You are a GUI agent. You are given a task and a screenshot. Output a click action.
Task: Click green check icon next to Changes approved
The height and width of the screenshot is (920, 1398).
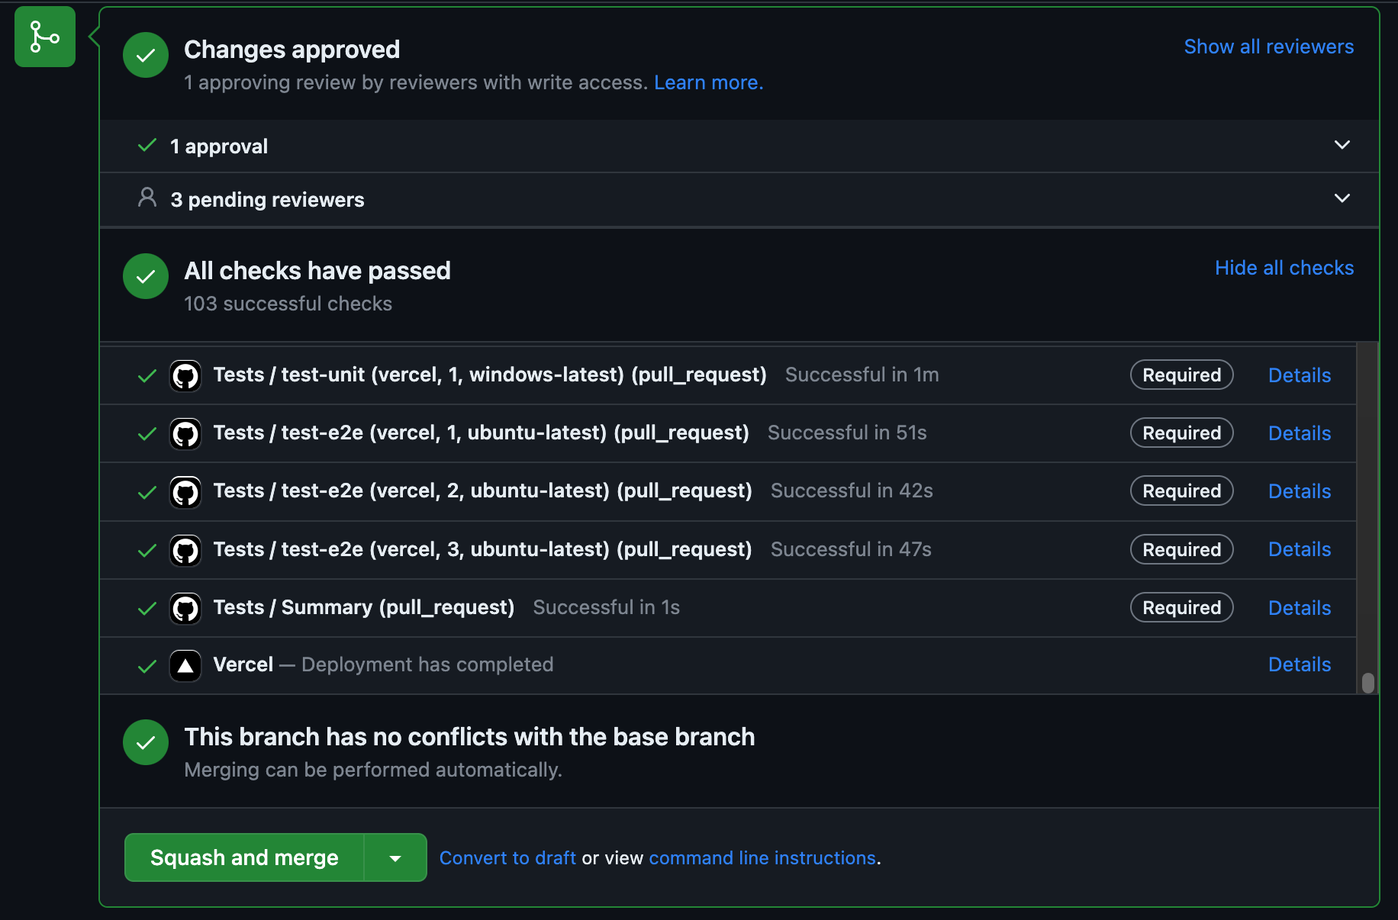145,54
